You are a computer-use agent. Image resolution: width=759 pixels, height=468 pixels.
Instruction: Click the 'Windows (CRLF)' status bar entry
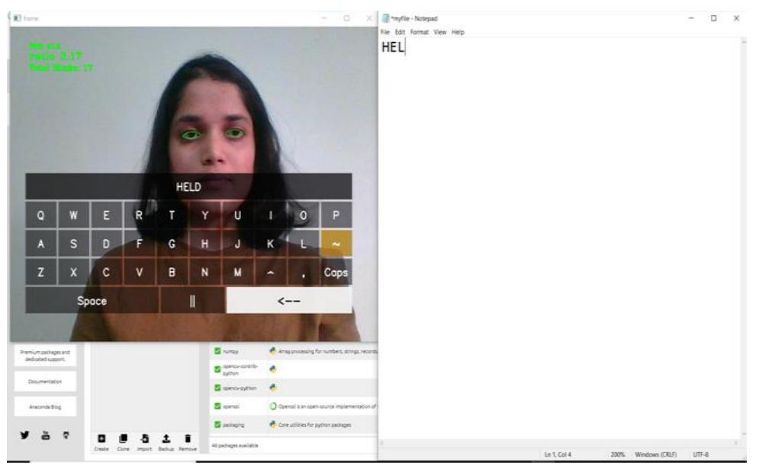point(655,454)
